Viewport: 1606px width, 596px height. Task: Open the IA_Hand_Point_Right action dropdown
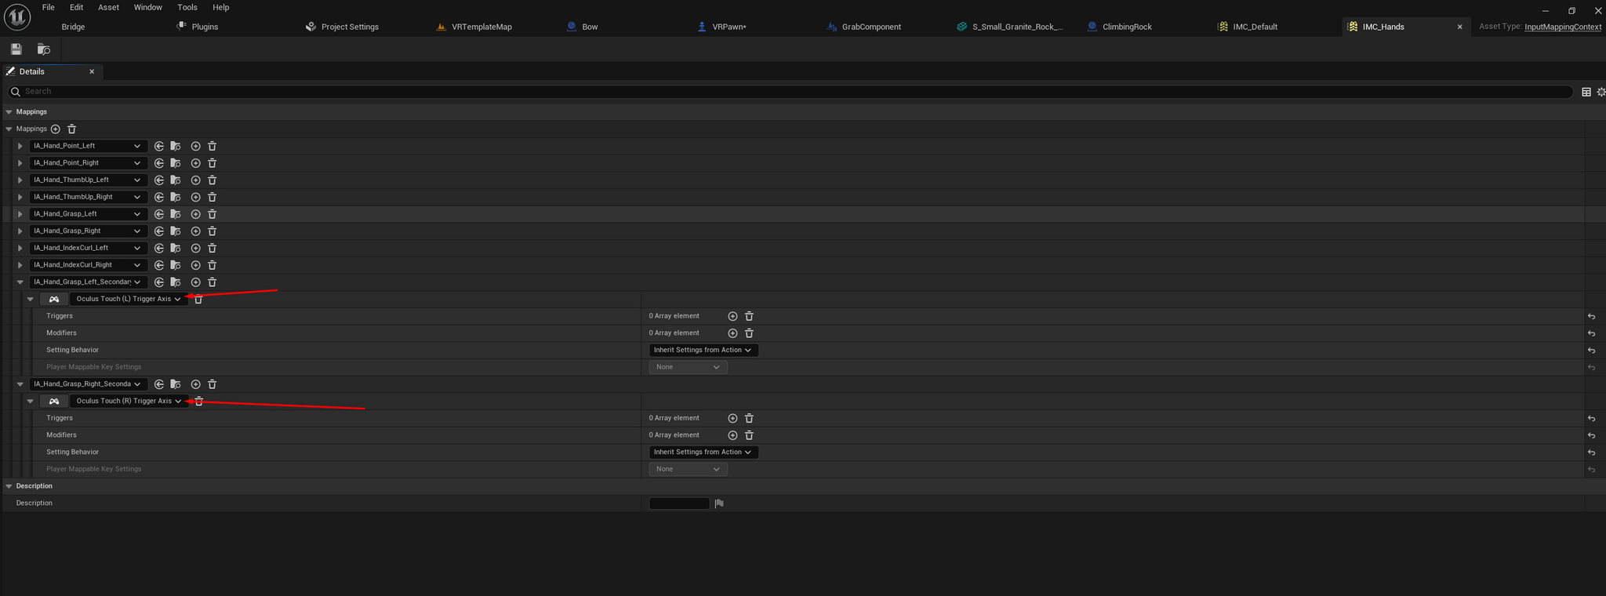(x=87, y=163)
